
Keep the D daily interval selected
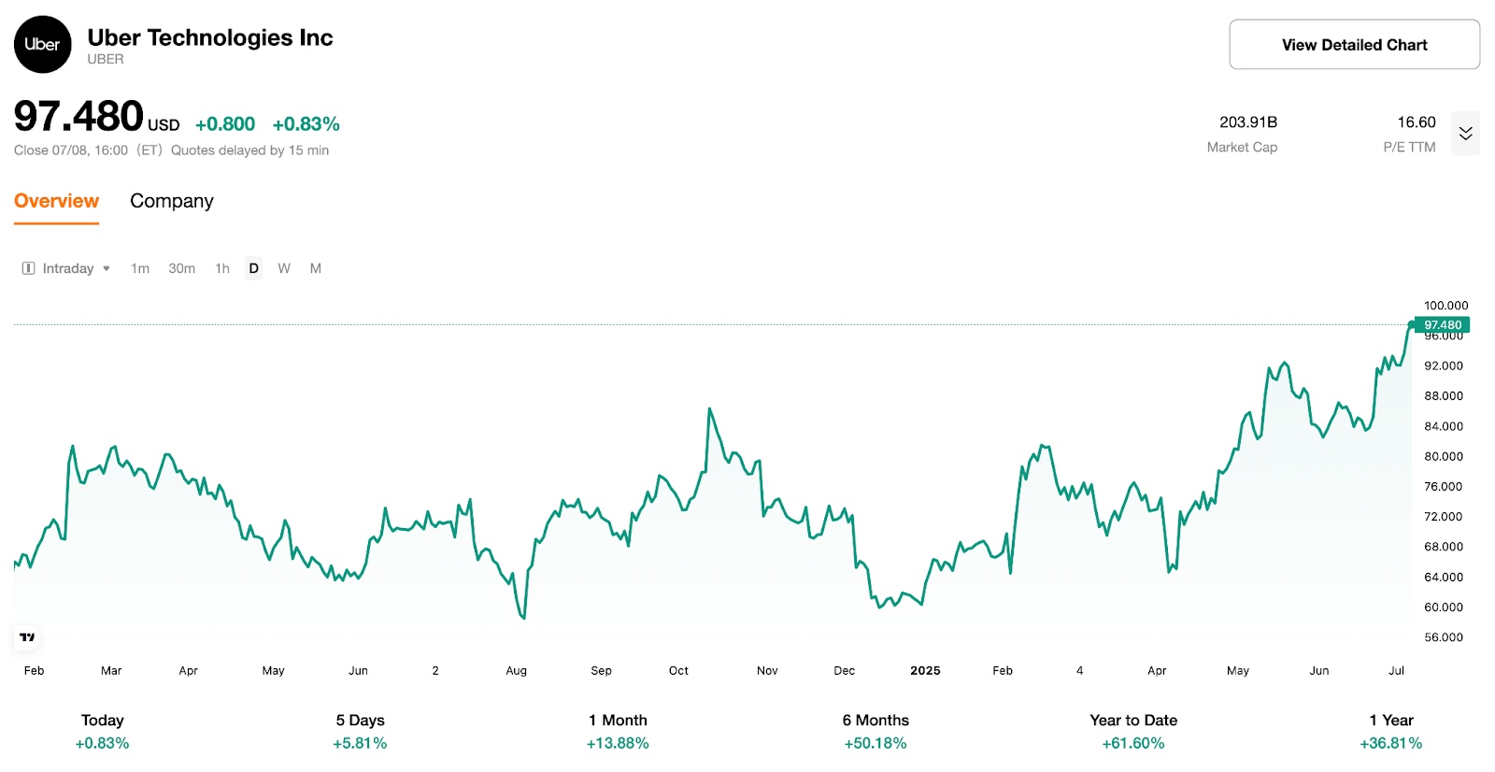tap(252, 268)
